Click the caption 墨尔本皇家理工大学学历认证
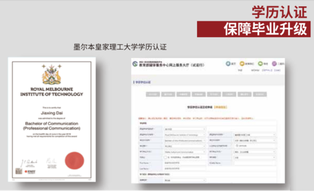Screen dimensions: 314x191 coord(120,47)
